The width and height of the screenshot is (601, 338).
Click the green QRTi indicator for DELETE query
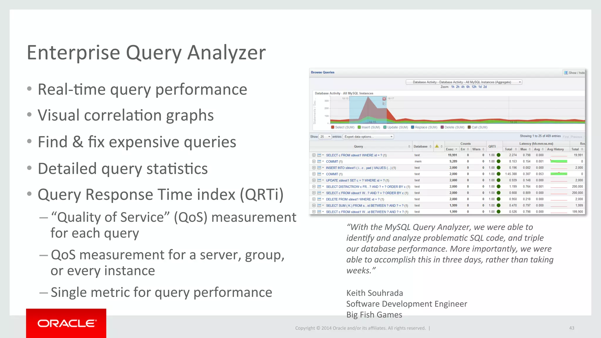(498, 199)
